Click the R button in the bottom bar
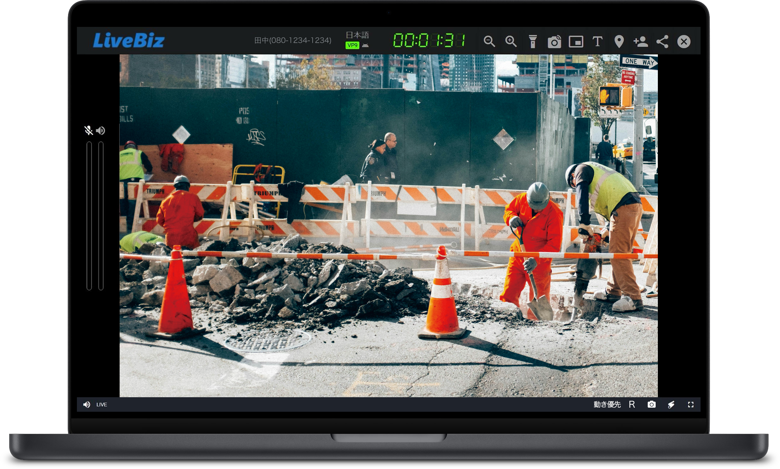This screenshot has width=780, height=469. 632,404
